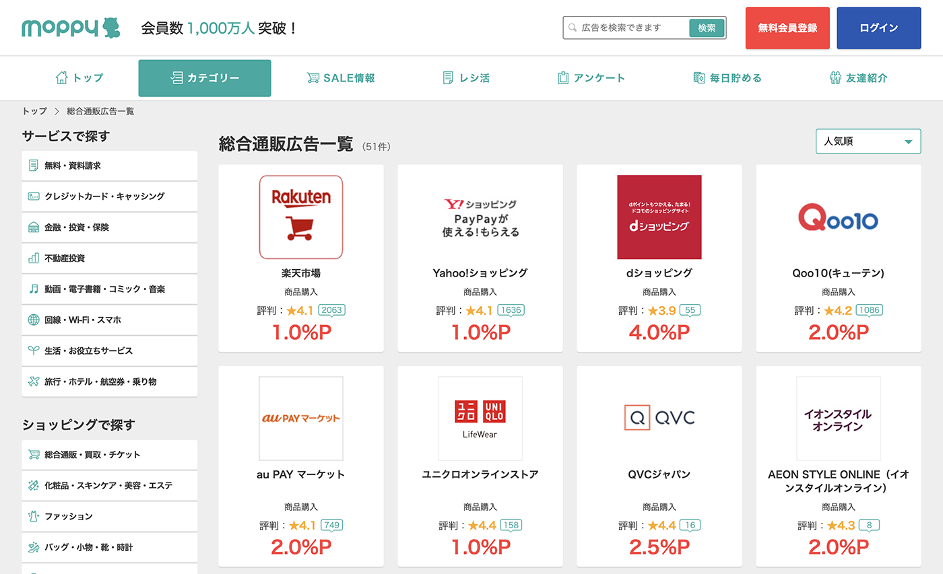Click the bank icon beside 金融・投資・保険
The width and height of the screenshot is (943, 574).
tap(34, 227)
